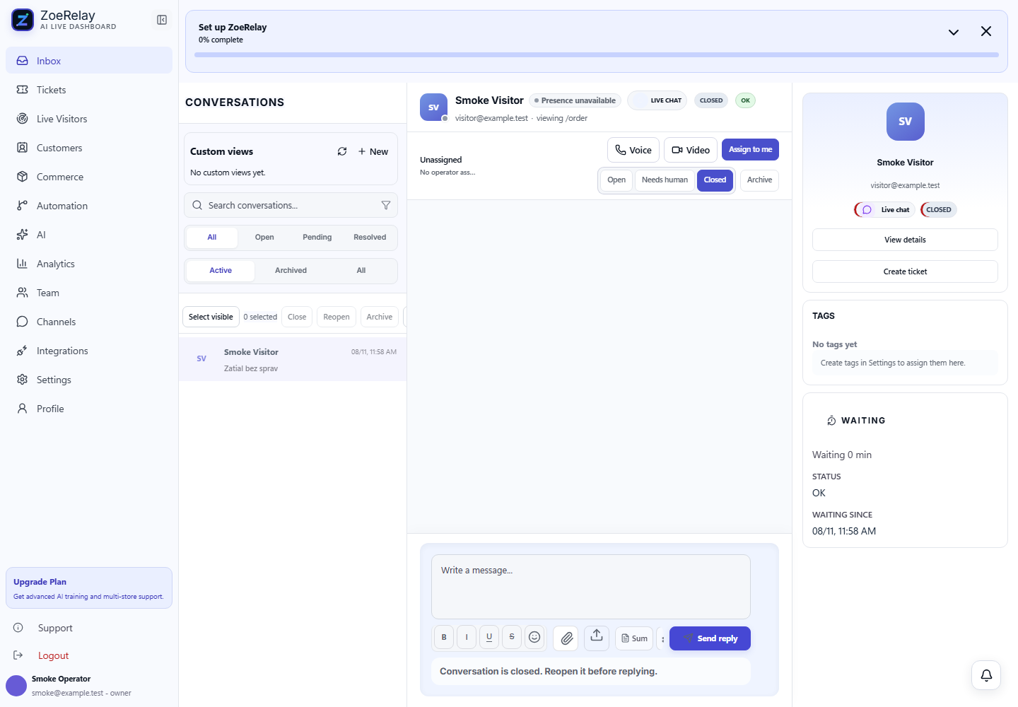Navigate to Analytics
Screen dimensions: 1018x707
pyautogui.click(x=89, y=264)
